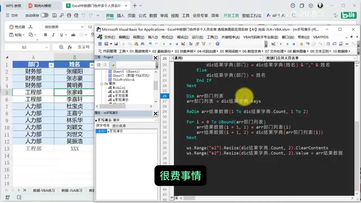The image size is (361, 203).
Task: Click the green run macro icon
Action: tap(164, 44)
